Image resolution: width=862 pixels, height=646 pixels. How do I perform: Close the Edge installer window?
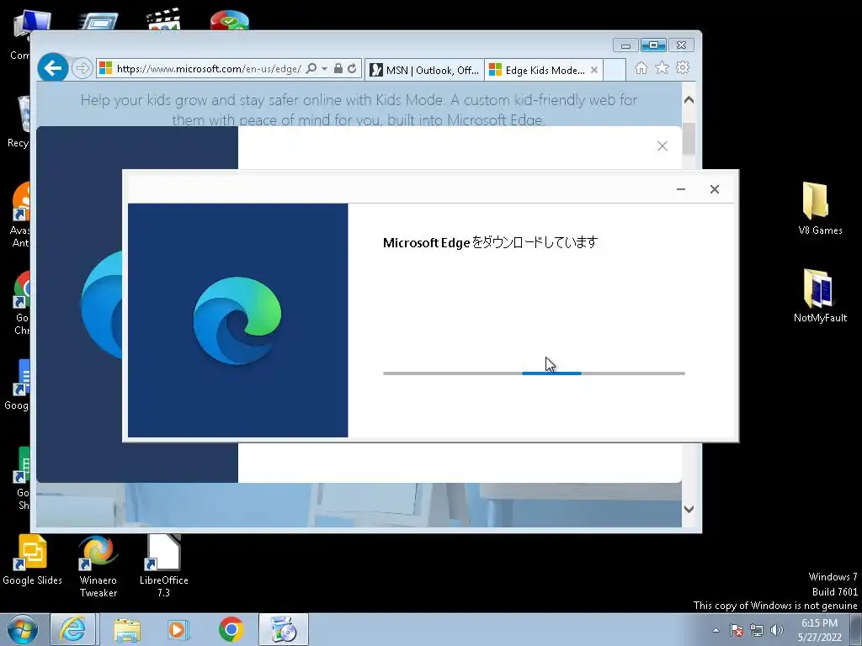714,189
